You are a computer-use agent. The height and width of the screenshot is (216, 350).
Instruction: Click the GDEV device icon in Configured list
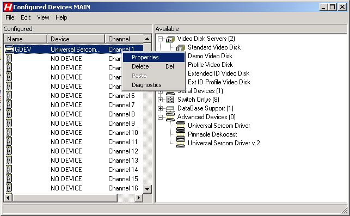pyautogui.click(x=9, y=49)
